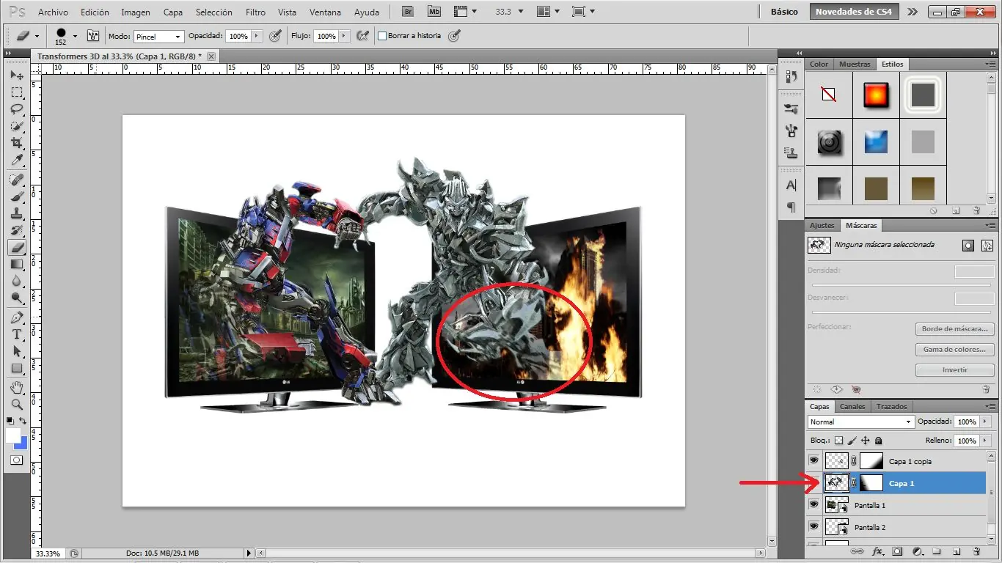Click the fx layer style icon

[877, 551]
